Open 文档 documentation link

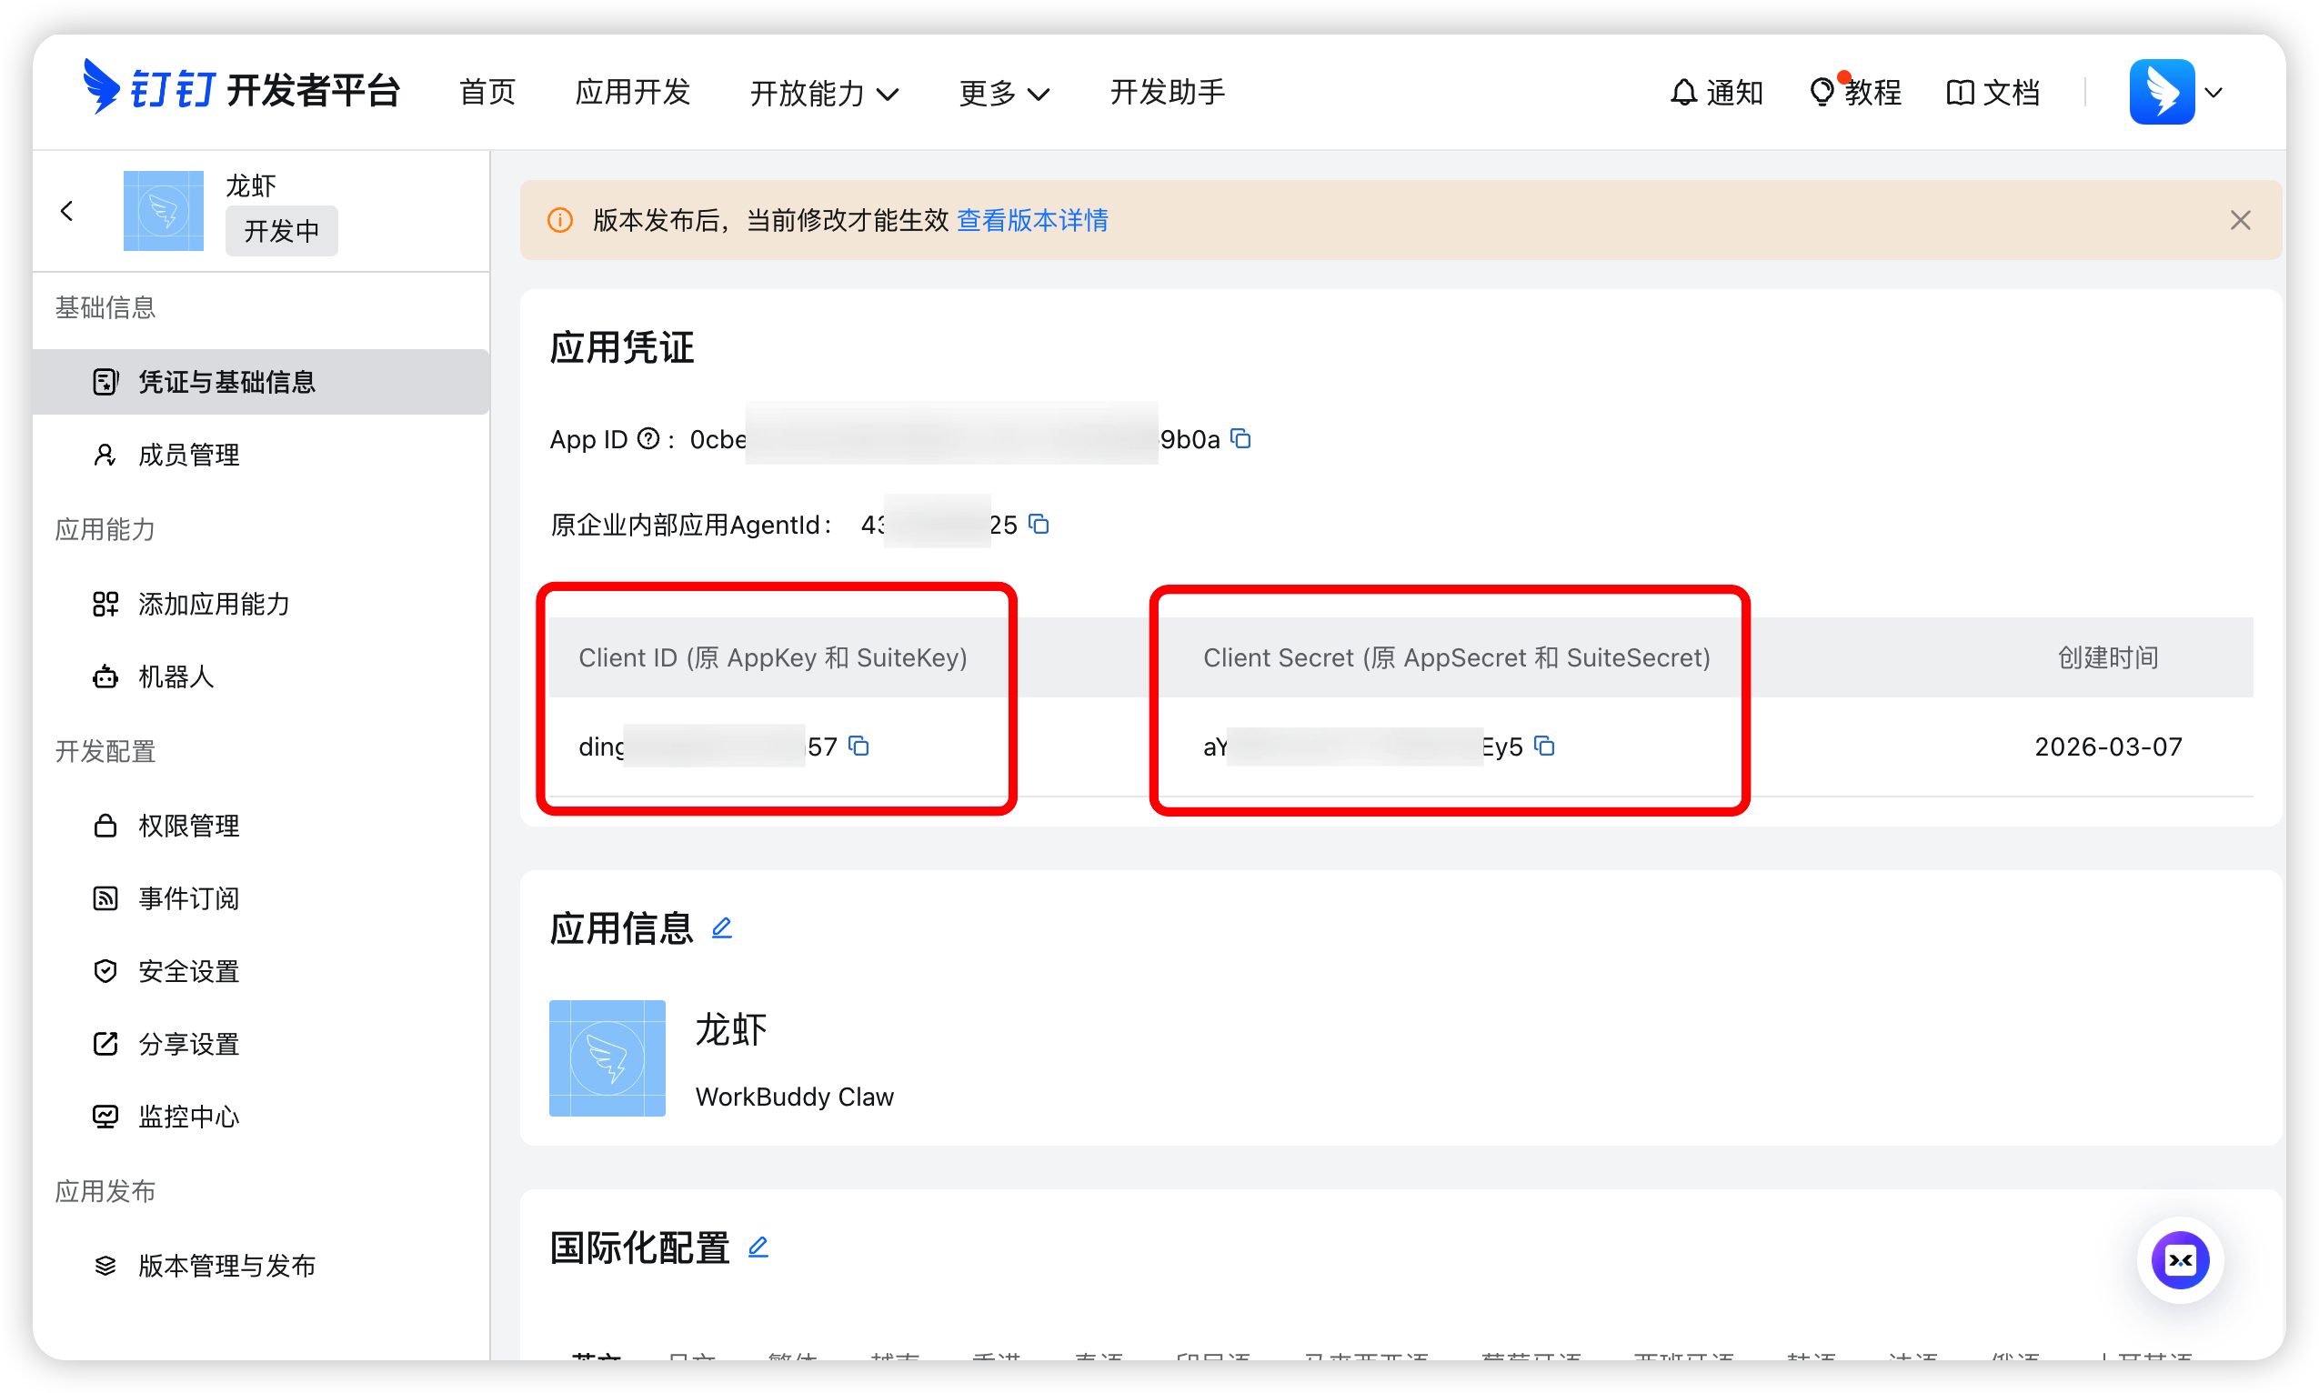tap(1993, 92)
